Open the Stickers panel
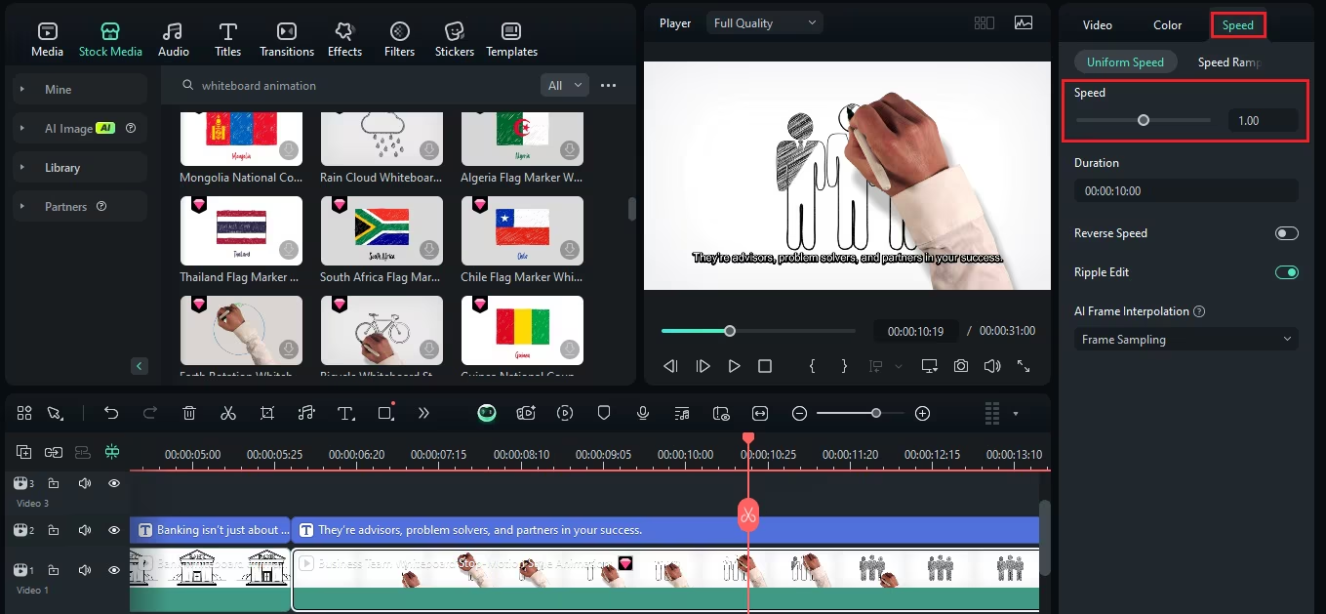1326x614 pixels. pos(454,37)
